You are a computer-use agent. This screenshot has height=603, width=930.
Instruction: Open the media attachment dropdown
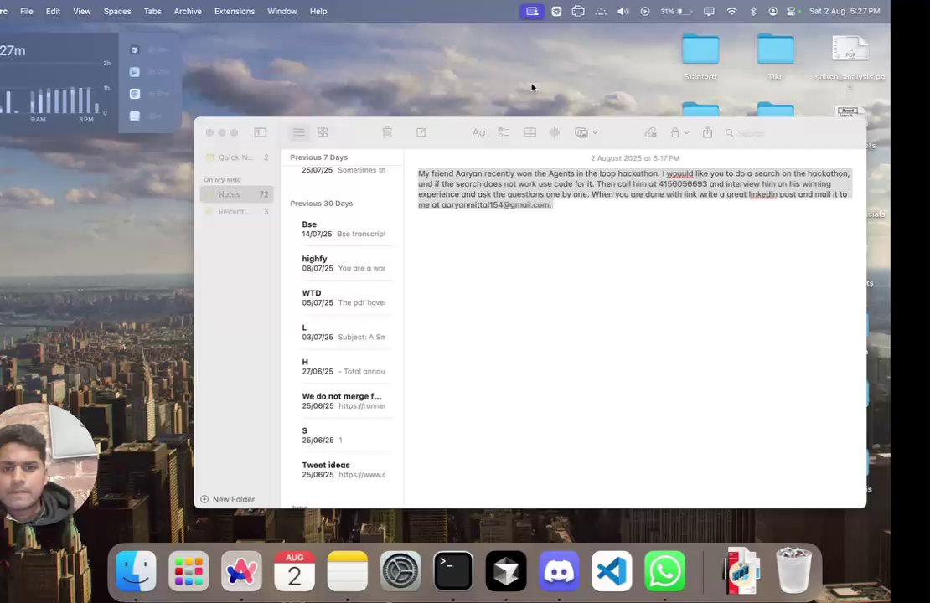(586, 133)
